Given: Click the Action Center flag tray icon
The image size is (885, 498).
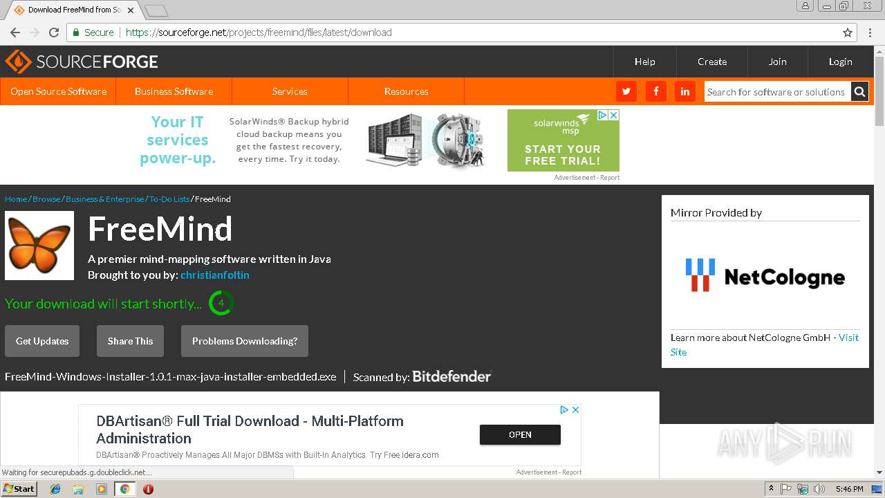Looking at the screenshot, I should pyautogui.click(x=786, y=489).
